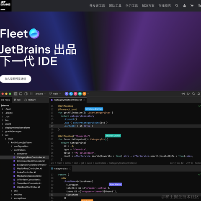Select CategoryRestController.kt in file tree
The height and width of the screenshot is (201, 201).
(24, 157)
